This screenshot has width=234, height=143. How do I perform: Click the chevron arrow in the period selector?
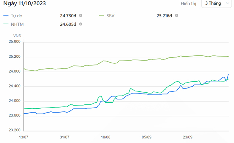228,4
